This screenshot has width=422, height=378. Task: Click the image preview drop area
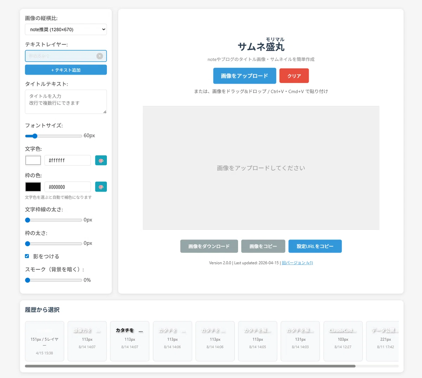(x=261, y=168)
